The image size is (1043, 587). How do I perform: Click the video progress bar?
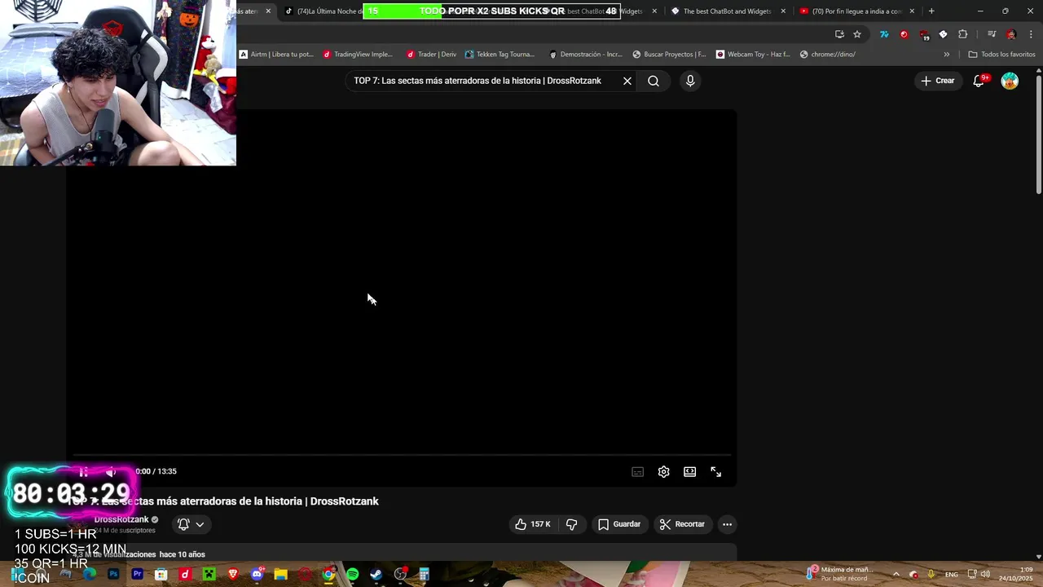[402, 455]
